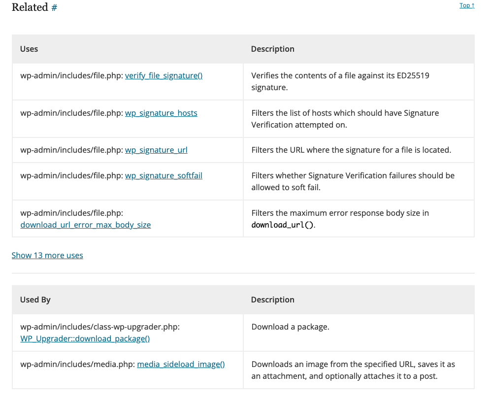Click the Used By column header
The width and height of the screenshot is (492, 401).
35,300
